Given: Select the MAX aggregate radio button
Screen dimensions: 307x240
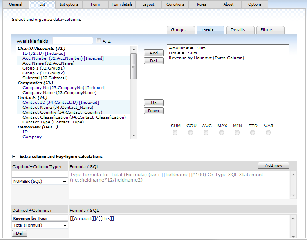Looking at the screenshot, I should [222, 132].
